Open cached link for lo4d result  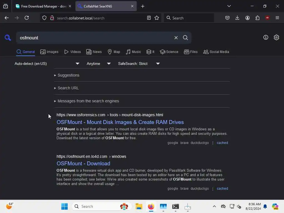222,189
